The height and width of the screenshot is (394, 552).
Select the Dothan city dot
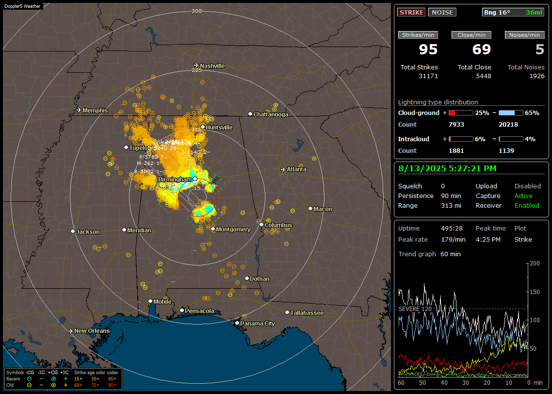[x=247, y=279]
